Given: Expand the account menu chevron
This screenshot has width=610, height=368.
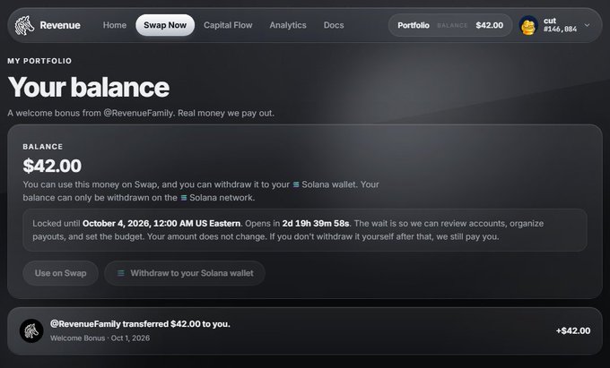Looking at the screenshot, I should click(587, 25).
